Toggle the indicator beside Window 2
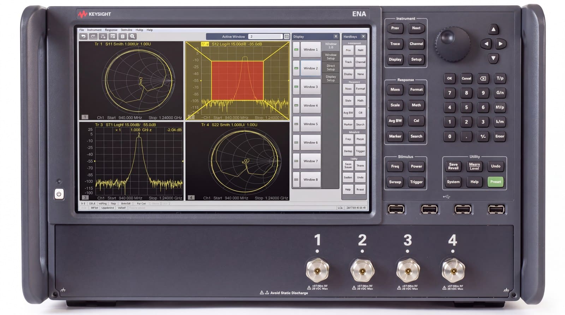 pos(296,68)
